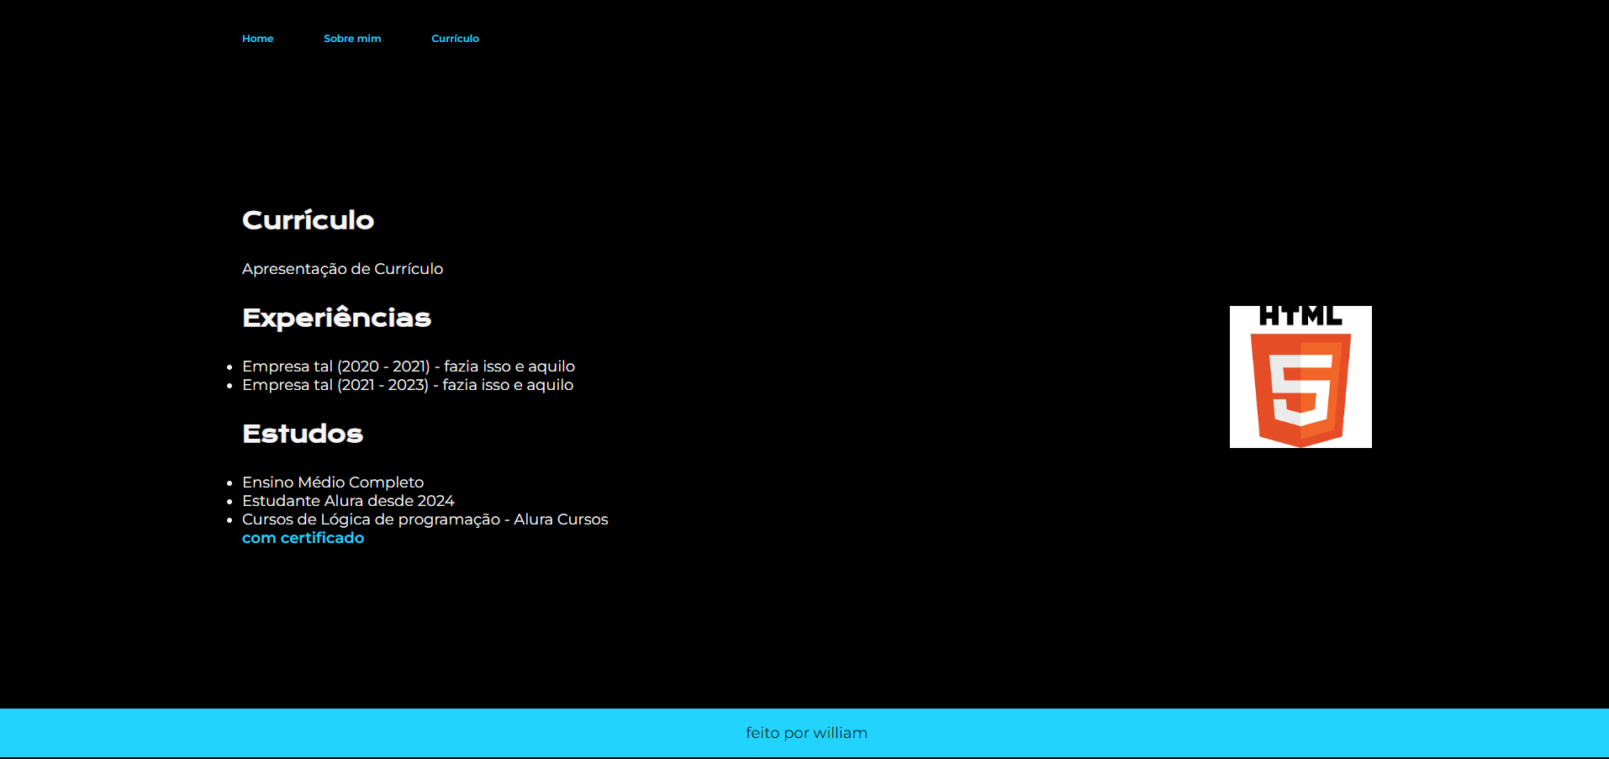Click the 'Apresentação de Currículo' paragraph

[x=342, y=269]
